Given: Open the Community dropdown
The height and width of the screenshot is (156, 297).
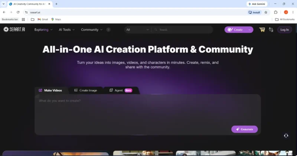Looking at the screenshot, I should [92, 30].
